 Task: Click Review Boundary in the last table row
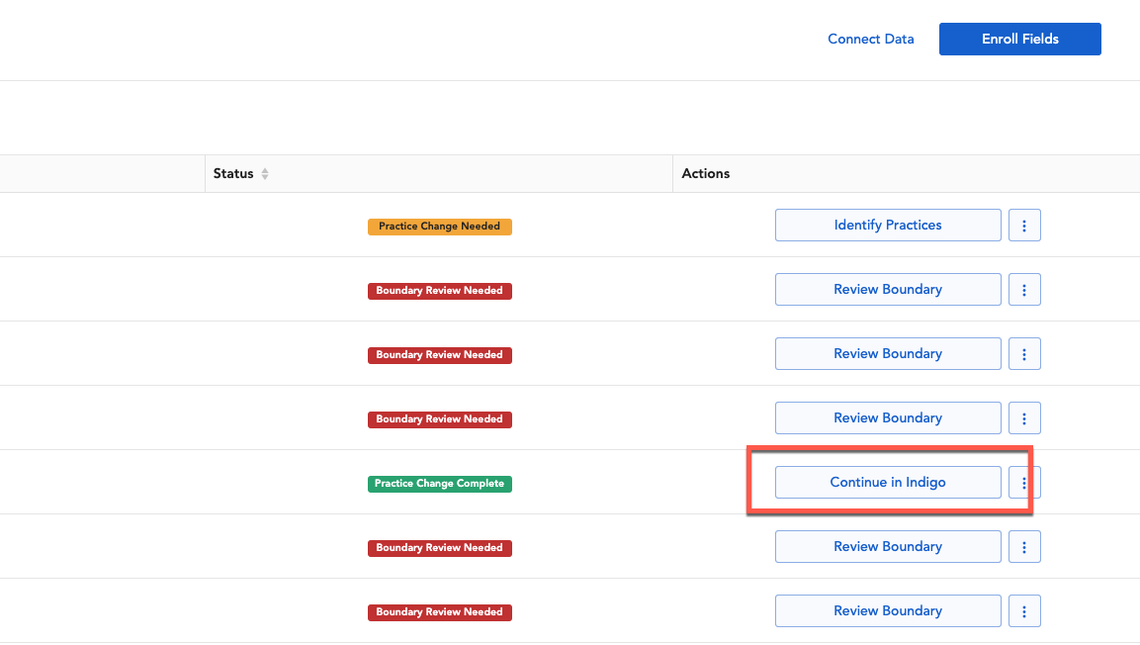tap(887, 610)
